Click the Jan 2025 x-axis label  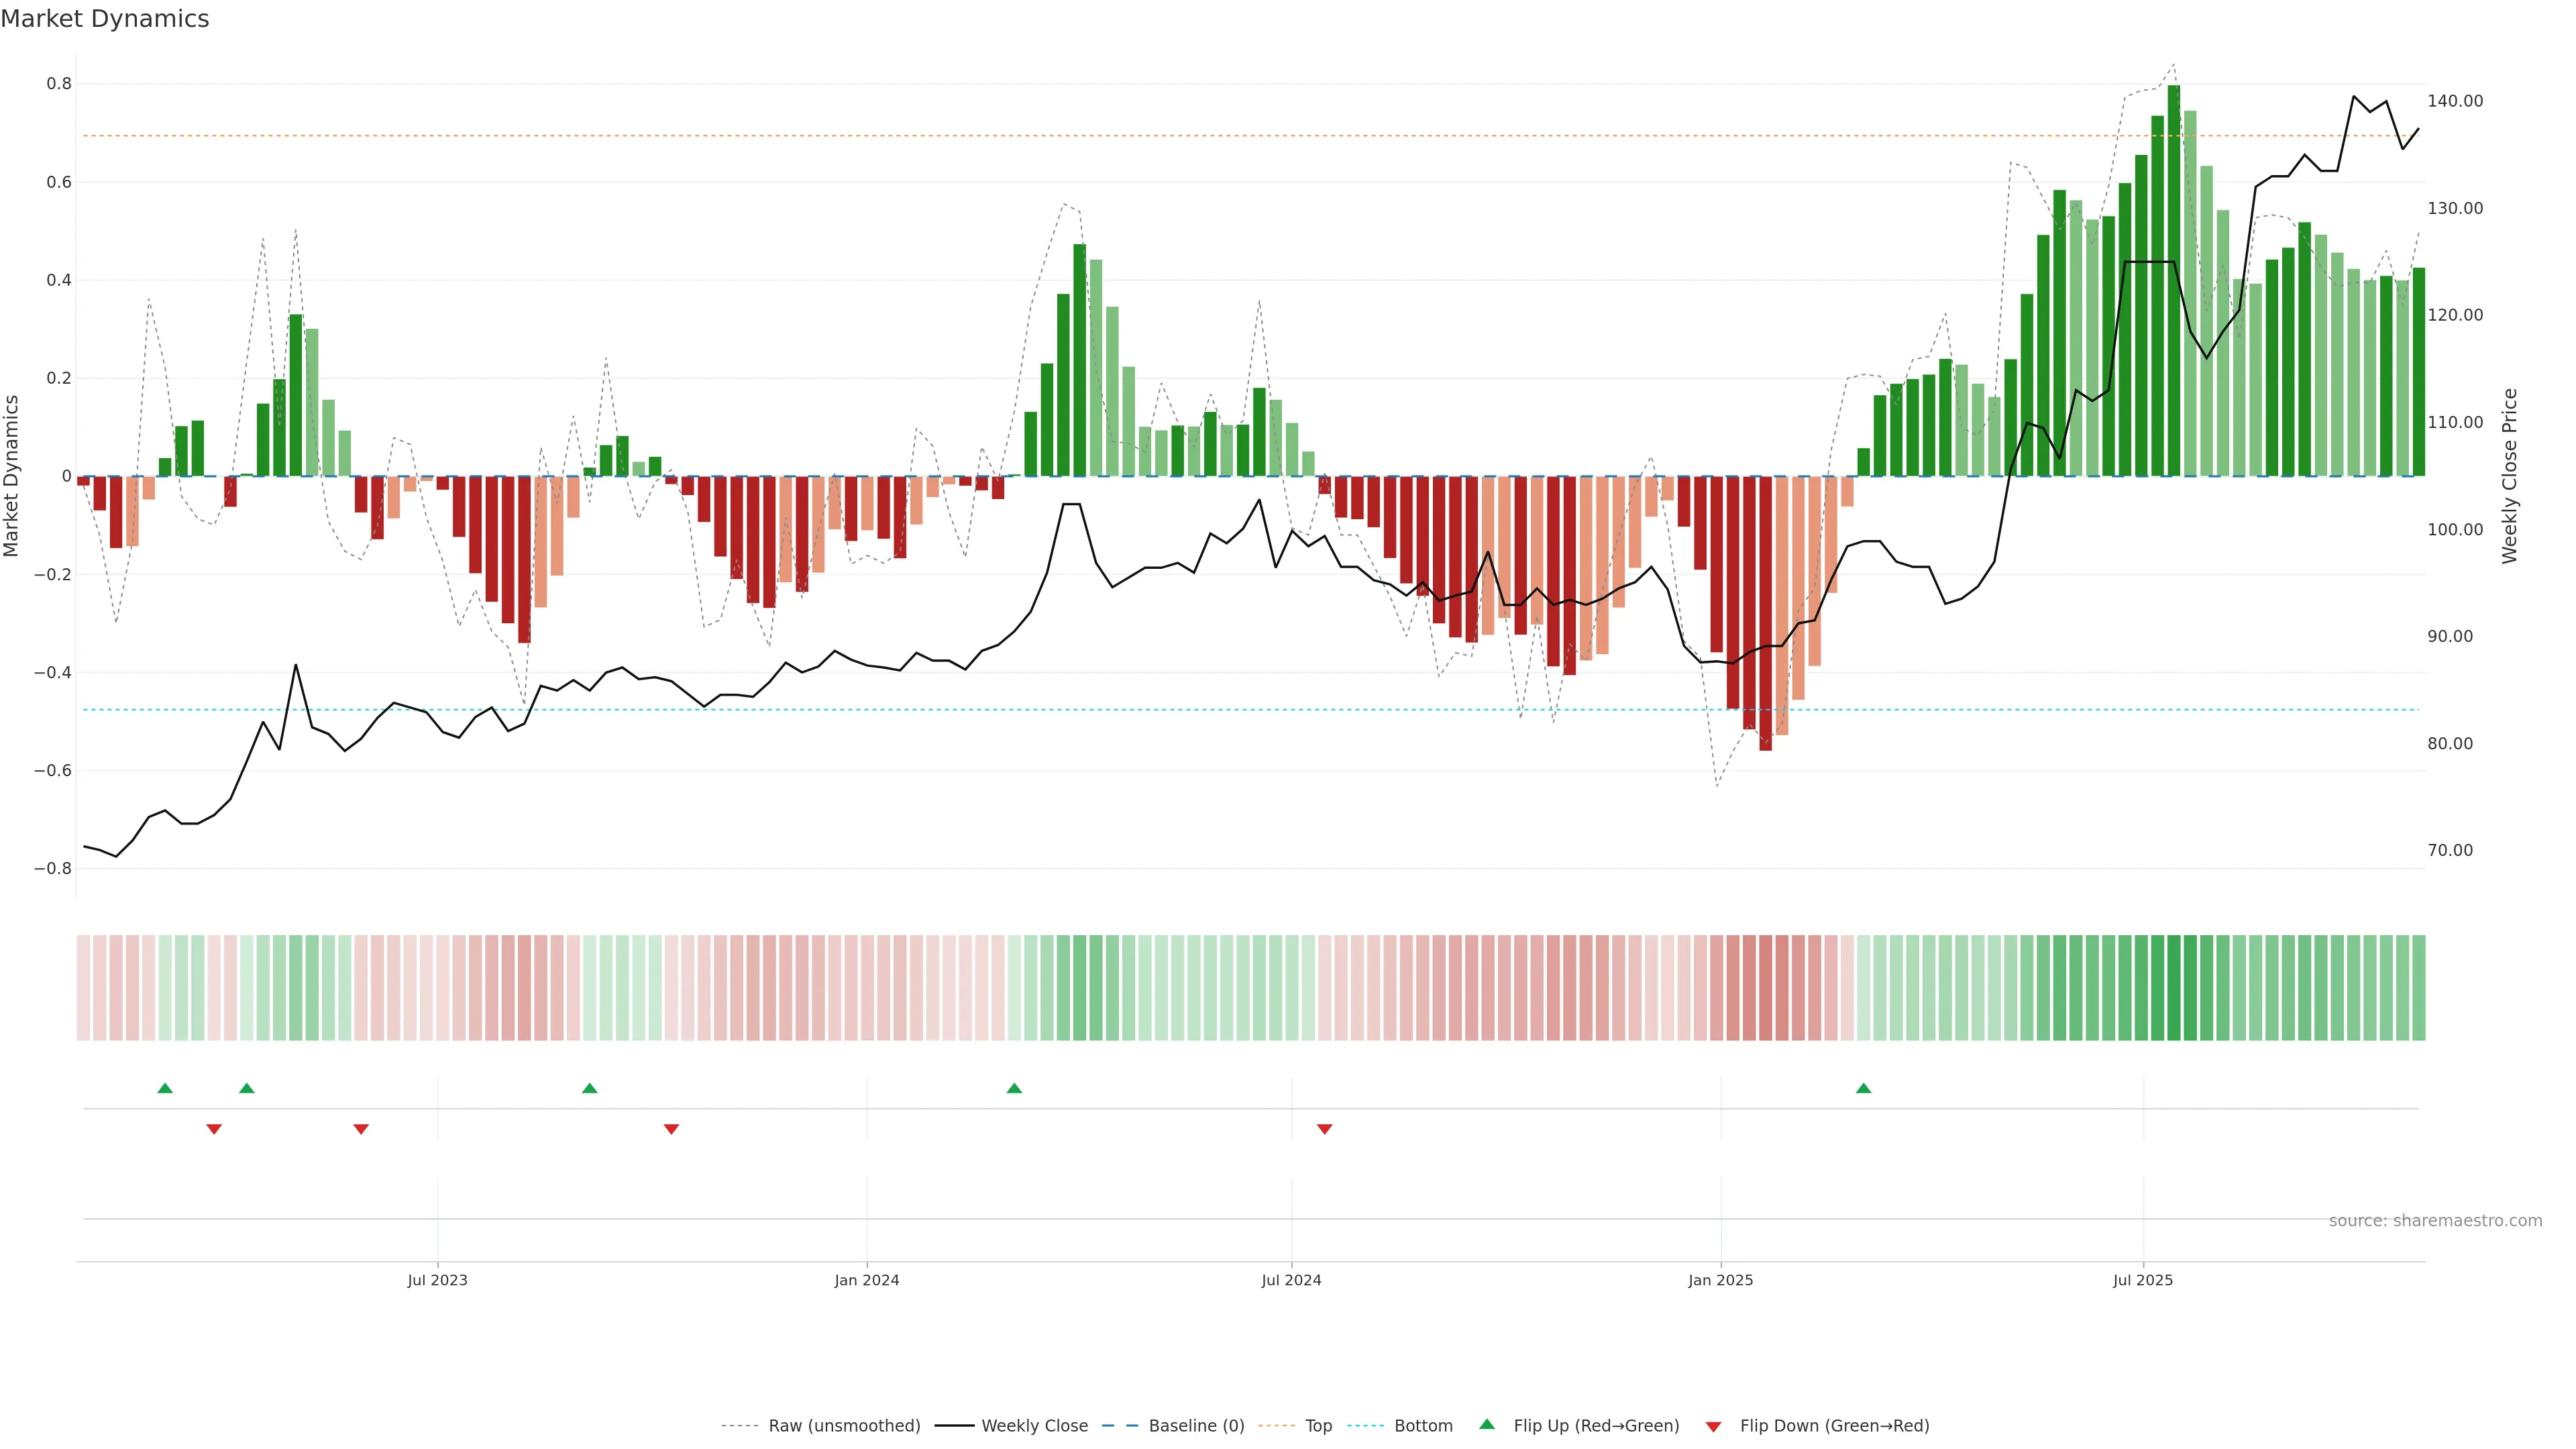click(1720, 1280)
